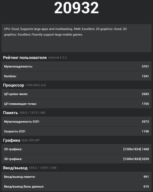Select the 1596 MHz (x4) frequency label
Screen dimensions: 153x192
[x=36, y=85]
